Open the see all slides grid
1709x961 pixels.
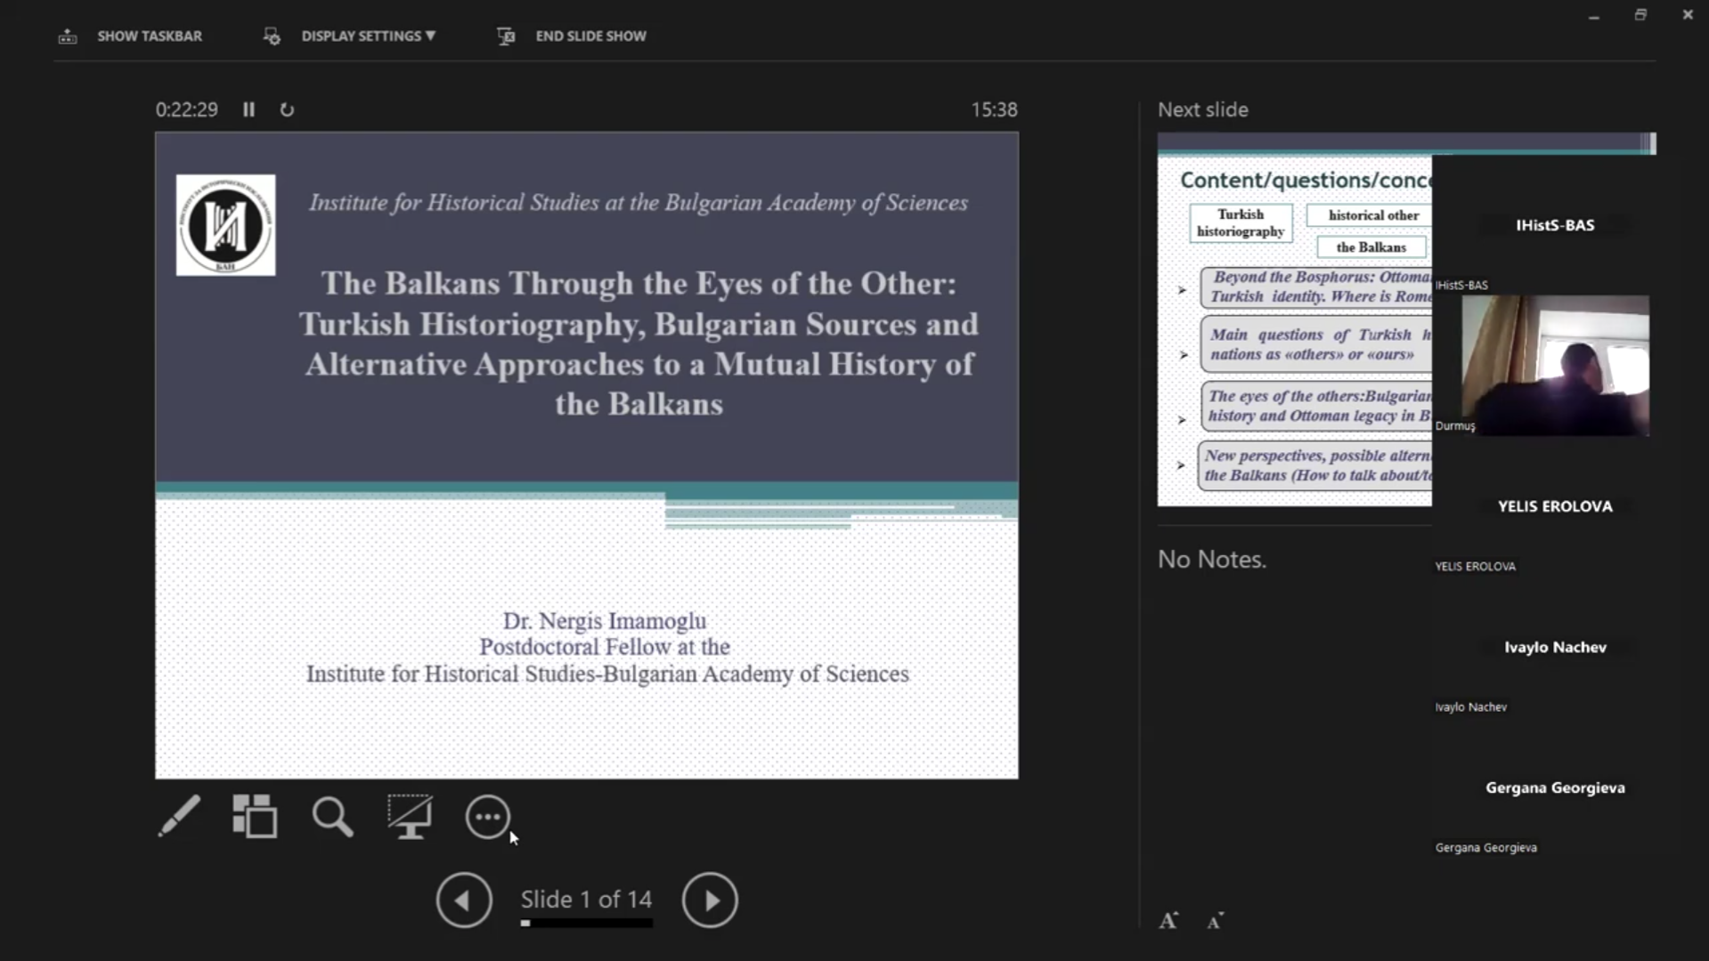tap(255, 816)
